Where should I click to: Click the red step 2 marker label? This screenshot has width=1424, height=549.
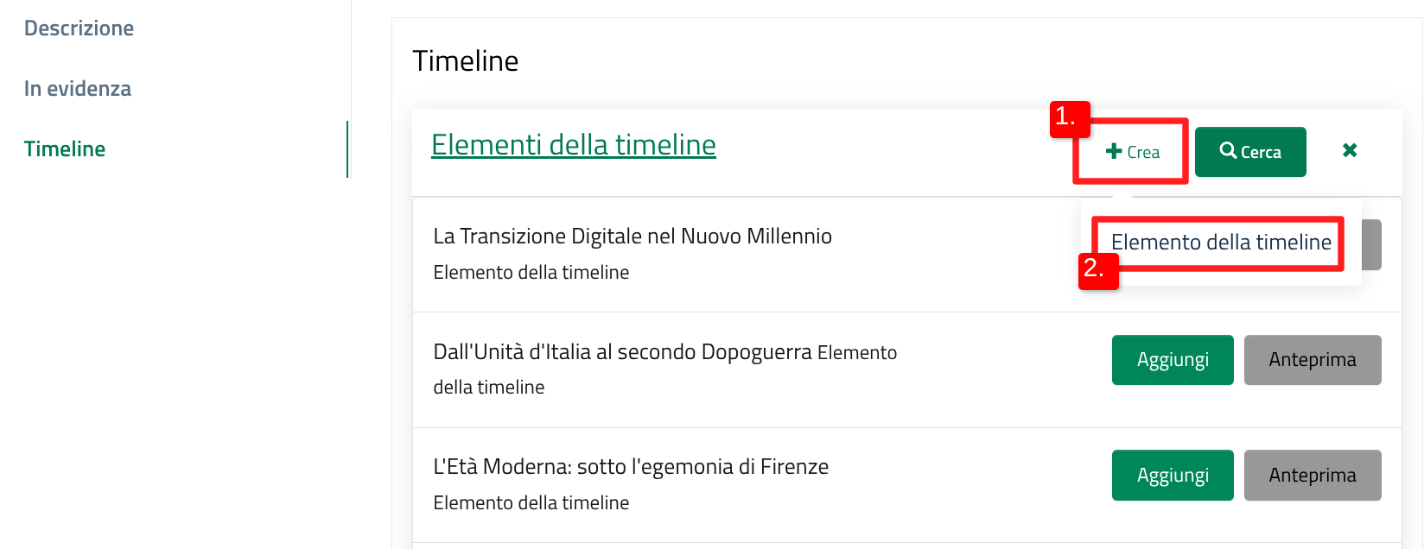pyautogui.click(x=1098, y=270)
